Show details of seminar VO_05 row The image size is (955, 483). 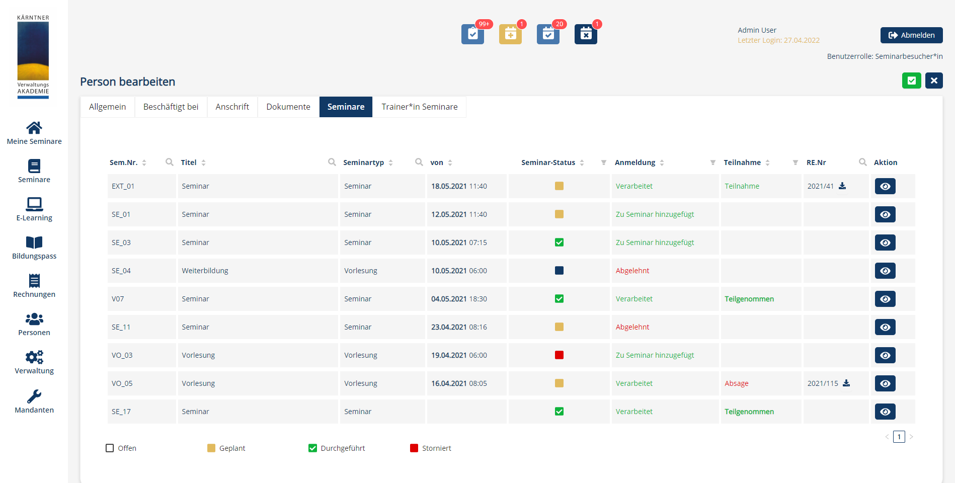(x=885, y=383)
